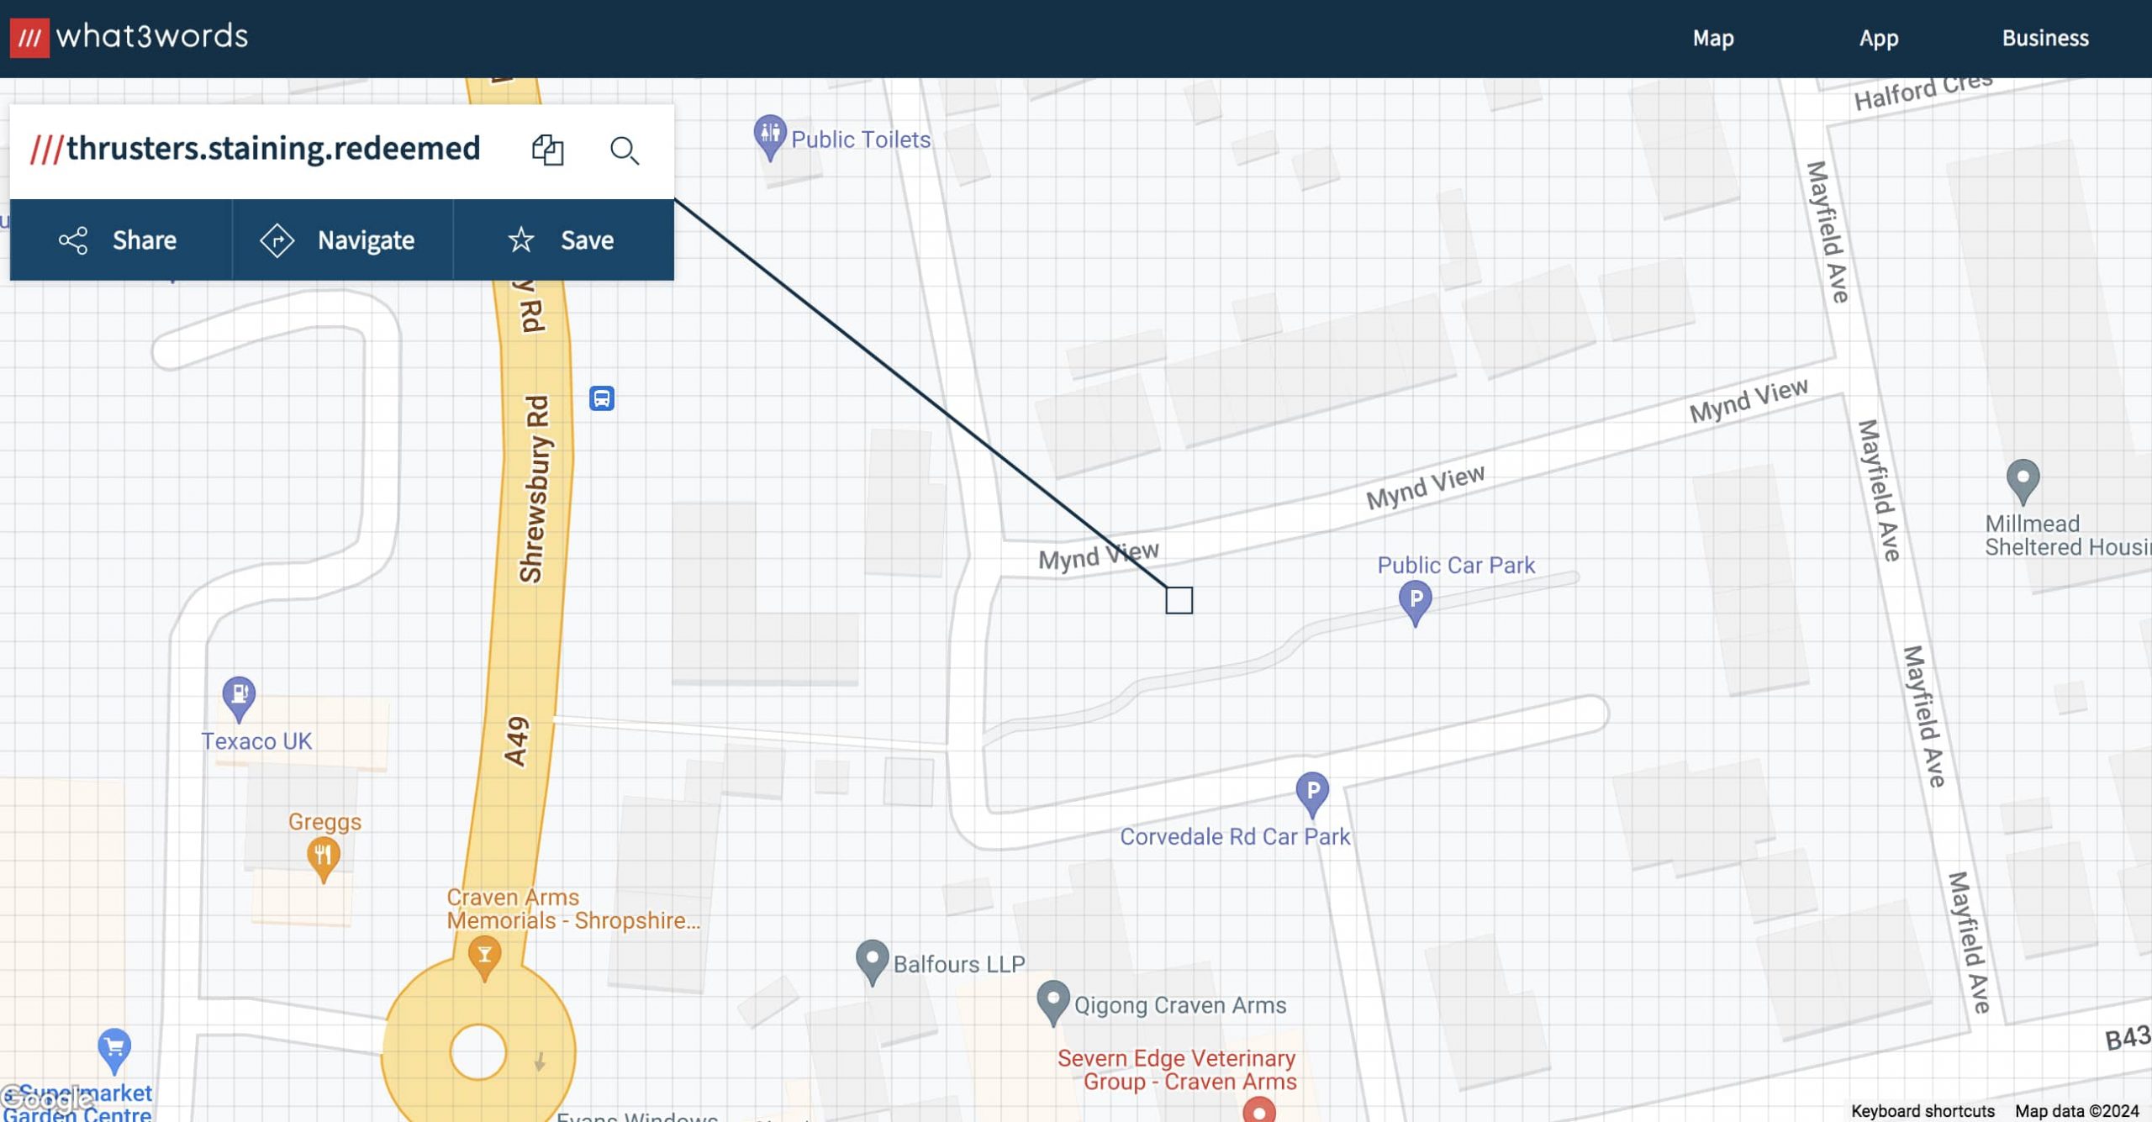Click the Public Toilets map pin
This screenshot has height=1122, width=2152.
tap(769, 137)
